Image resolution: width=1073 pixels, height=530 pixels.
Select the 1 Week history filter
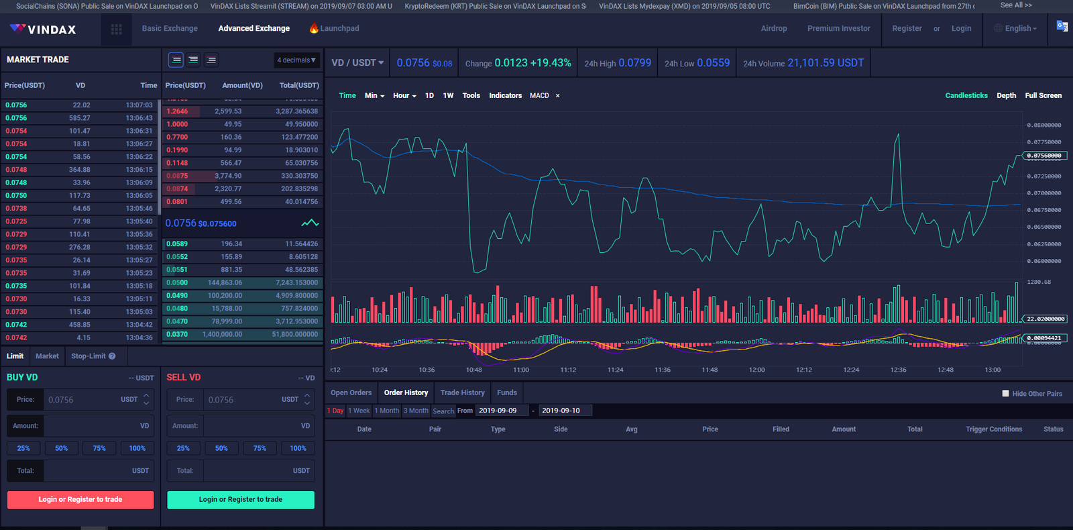pyautogui.click(x=359, y=411)
